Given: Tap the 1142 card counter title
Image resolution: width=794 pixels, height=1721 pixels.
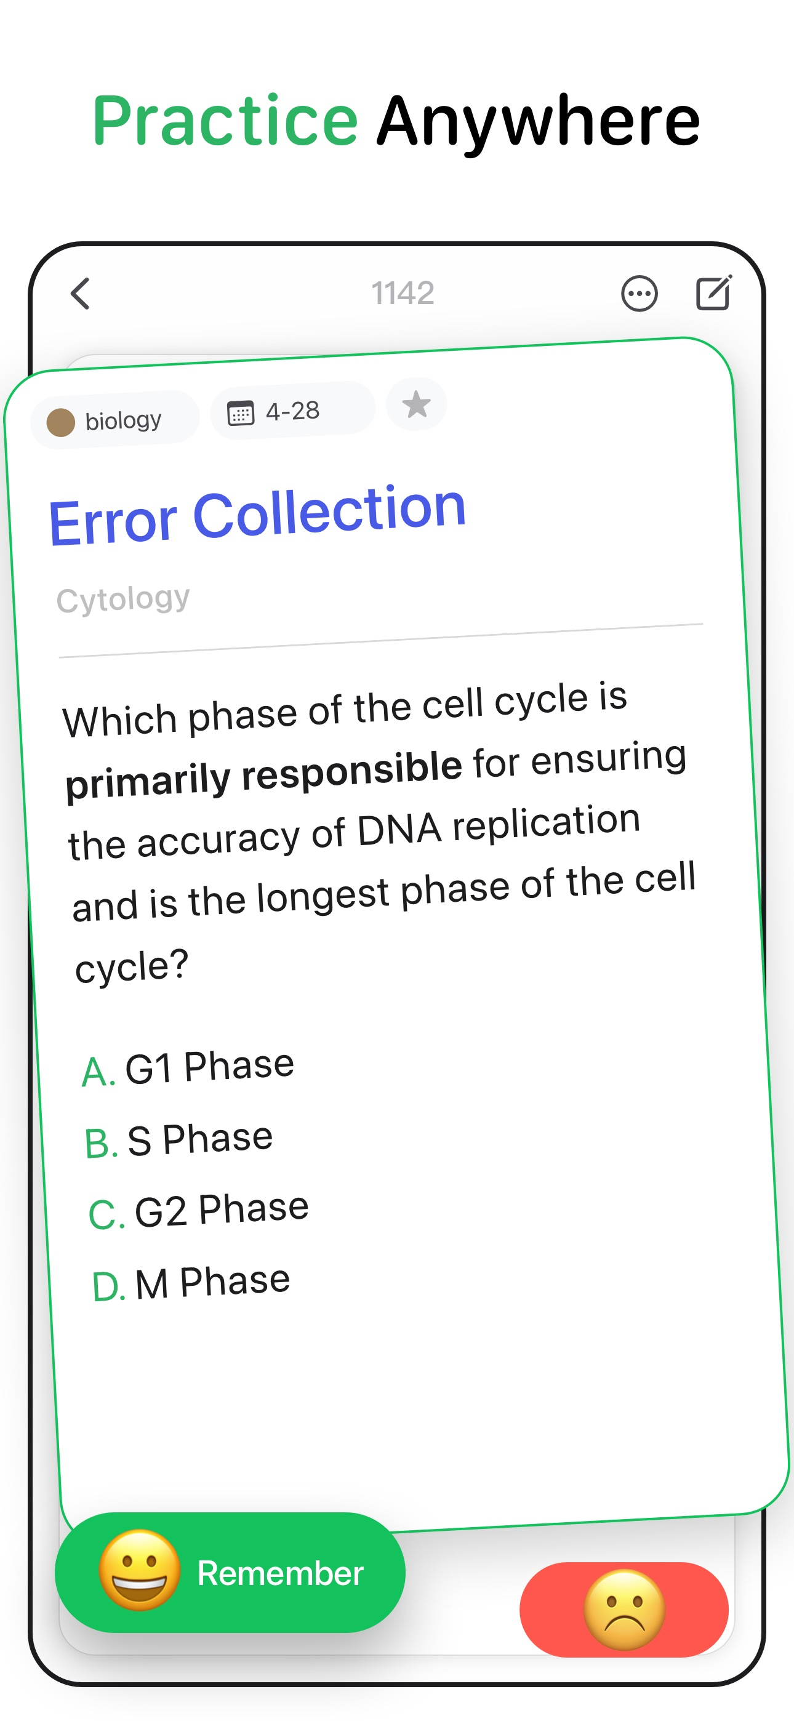Looking at the screenshot, I should coord(403,293).
